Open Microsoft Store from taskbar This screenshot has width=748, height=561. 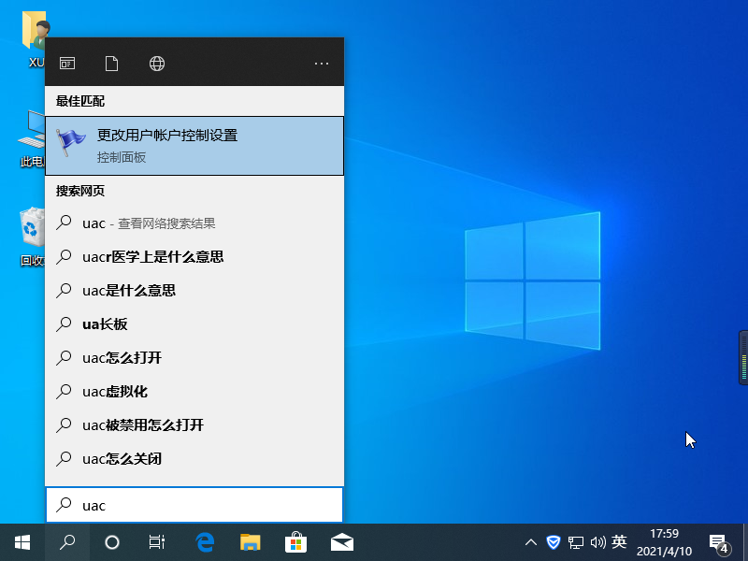point(295,542)
